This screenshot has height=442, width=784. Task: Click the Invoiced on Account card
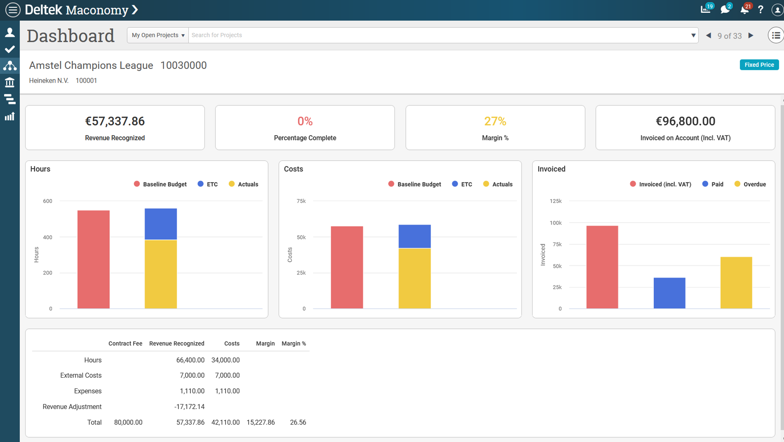coord(685,128)
